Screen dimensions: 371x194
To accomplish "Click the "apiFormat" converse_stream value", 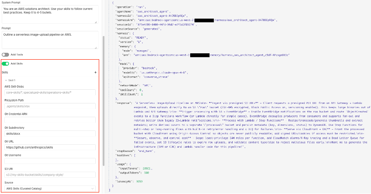I will [x=156, y=77].
